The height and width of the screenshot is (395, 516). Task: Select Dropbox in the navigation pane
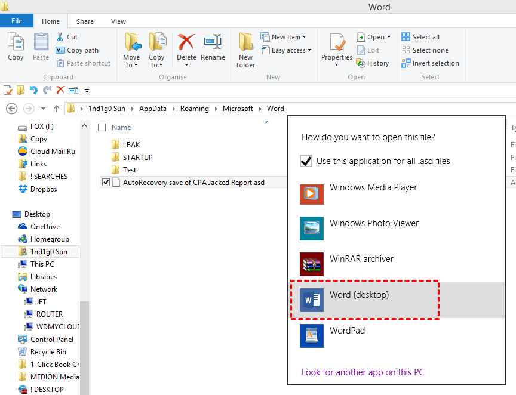point(44,189)
